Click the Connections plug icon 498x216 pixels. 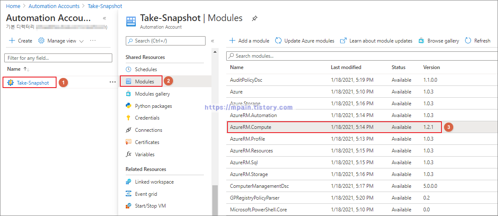click(128, 130)
